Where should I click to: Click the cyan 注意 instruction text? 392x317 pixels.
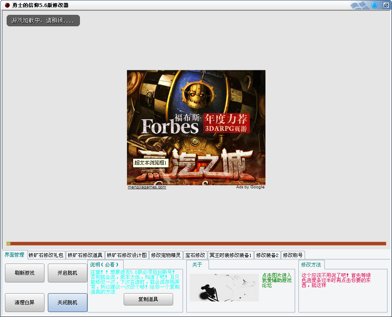135,282
